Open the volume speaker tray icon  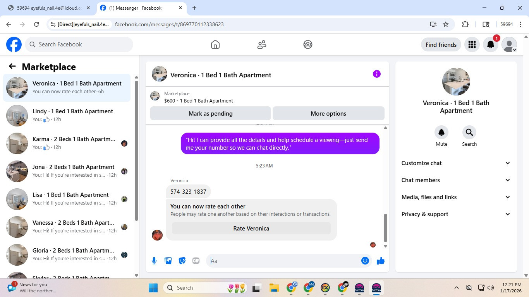tap(491, 288)
